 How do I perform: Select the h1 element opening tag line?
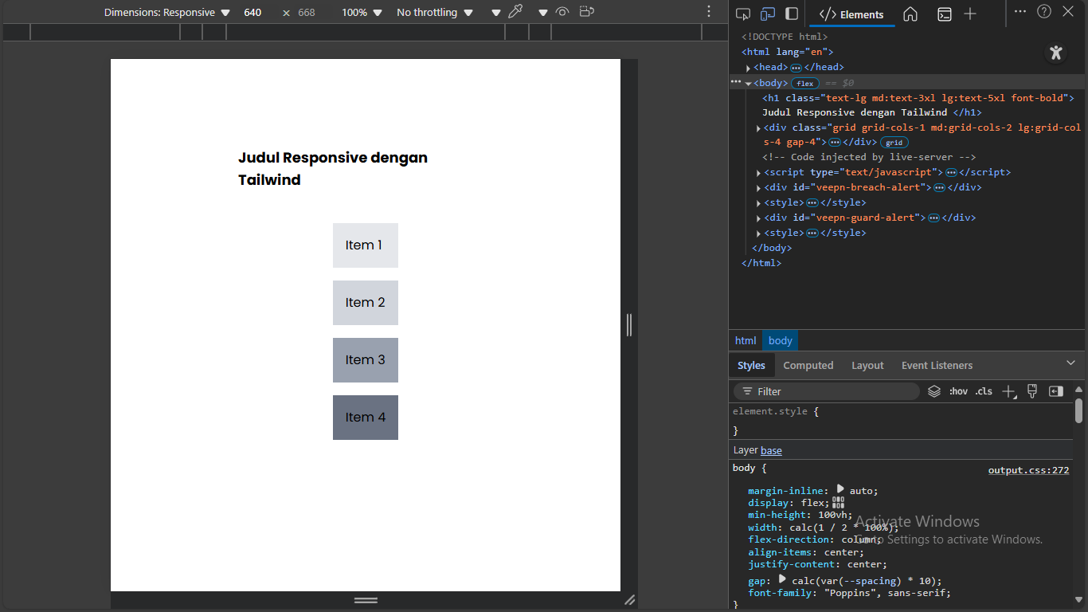coord(918,98)
